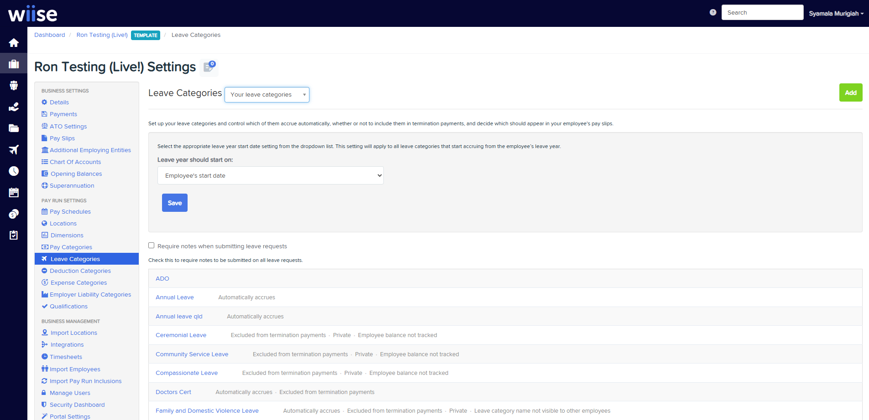Select Deduction Categories in settings menu
The width and height of the screenshot is (869, 420).
(x=80, y=271)
